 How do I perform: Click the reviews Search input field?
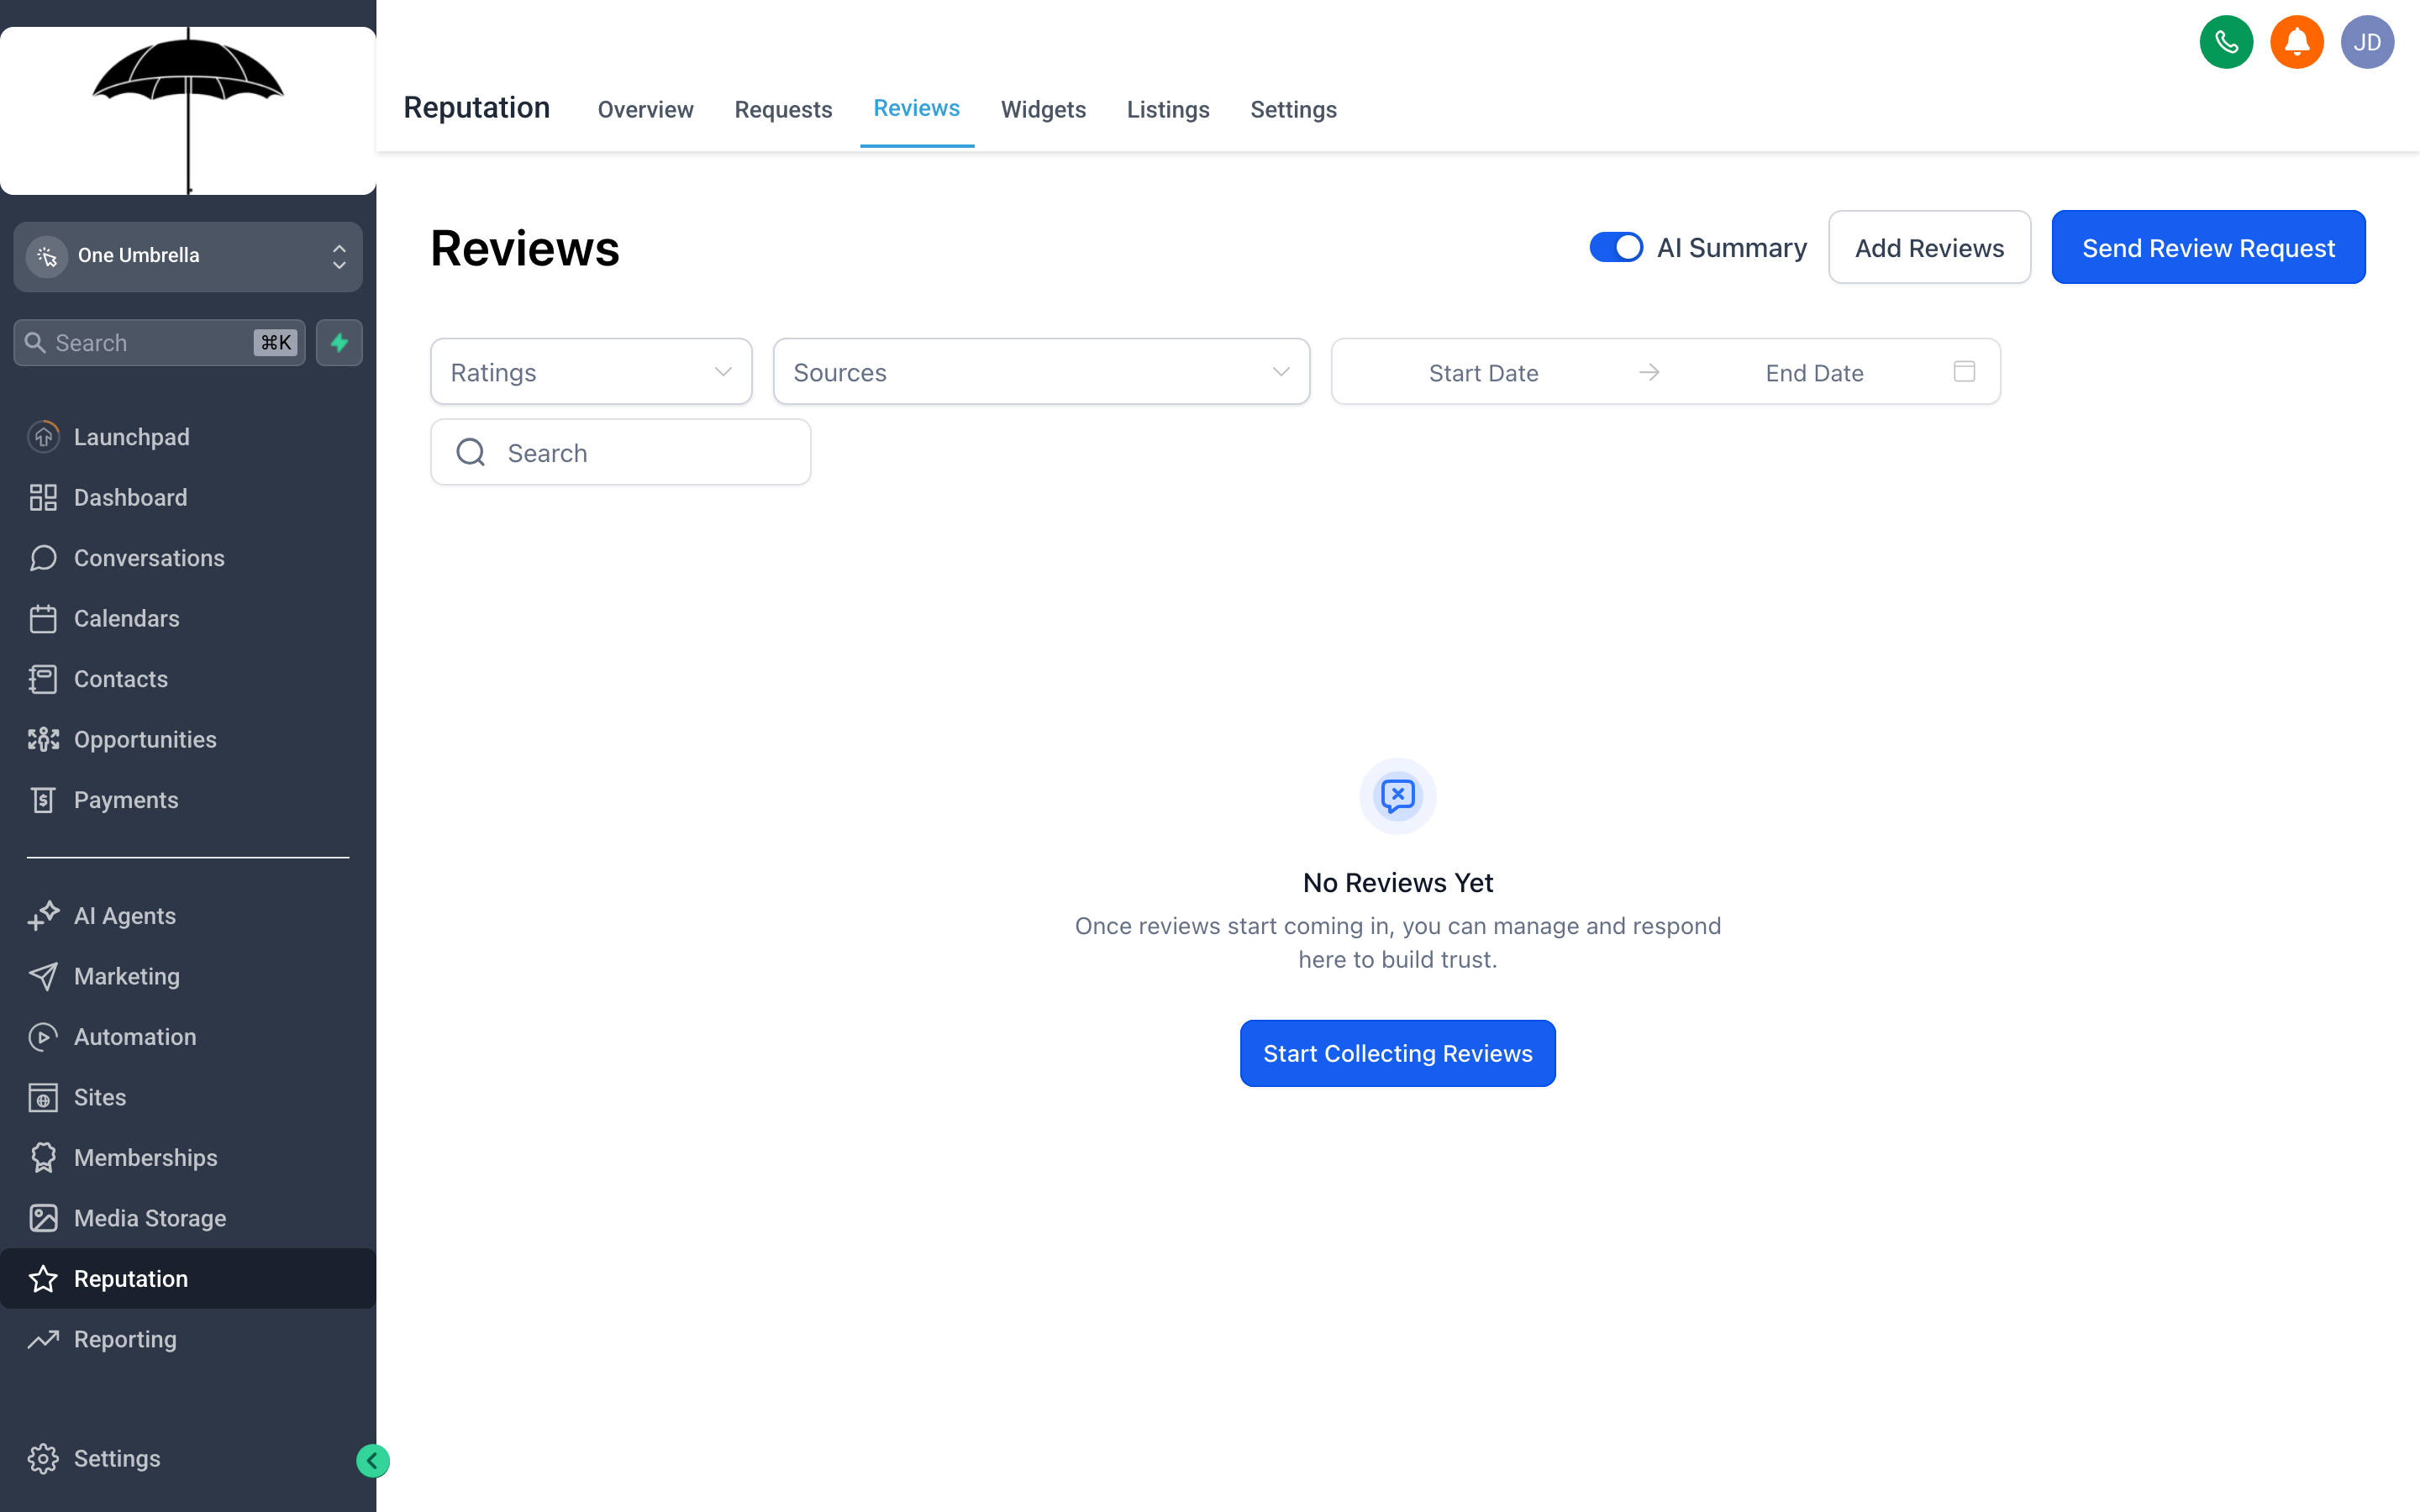[620, 453]
